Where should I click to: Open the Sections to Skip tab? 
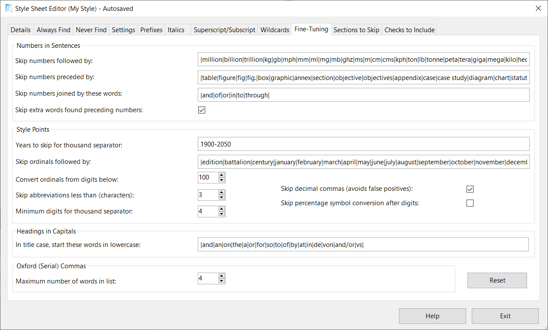click(356, 30)
